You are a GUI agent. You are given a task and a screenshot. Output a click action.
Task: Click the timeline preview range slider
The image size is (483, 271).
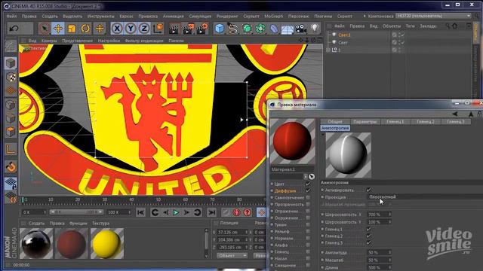[76, 212]
